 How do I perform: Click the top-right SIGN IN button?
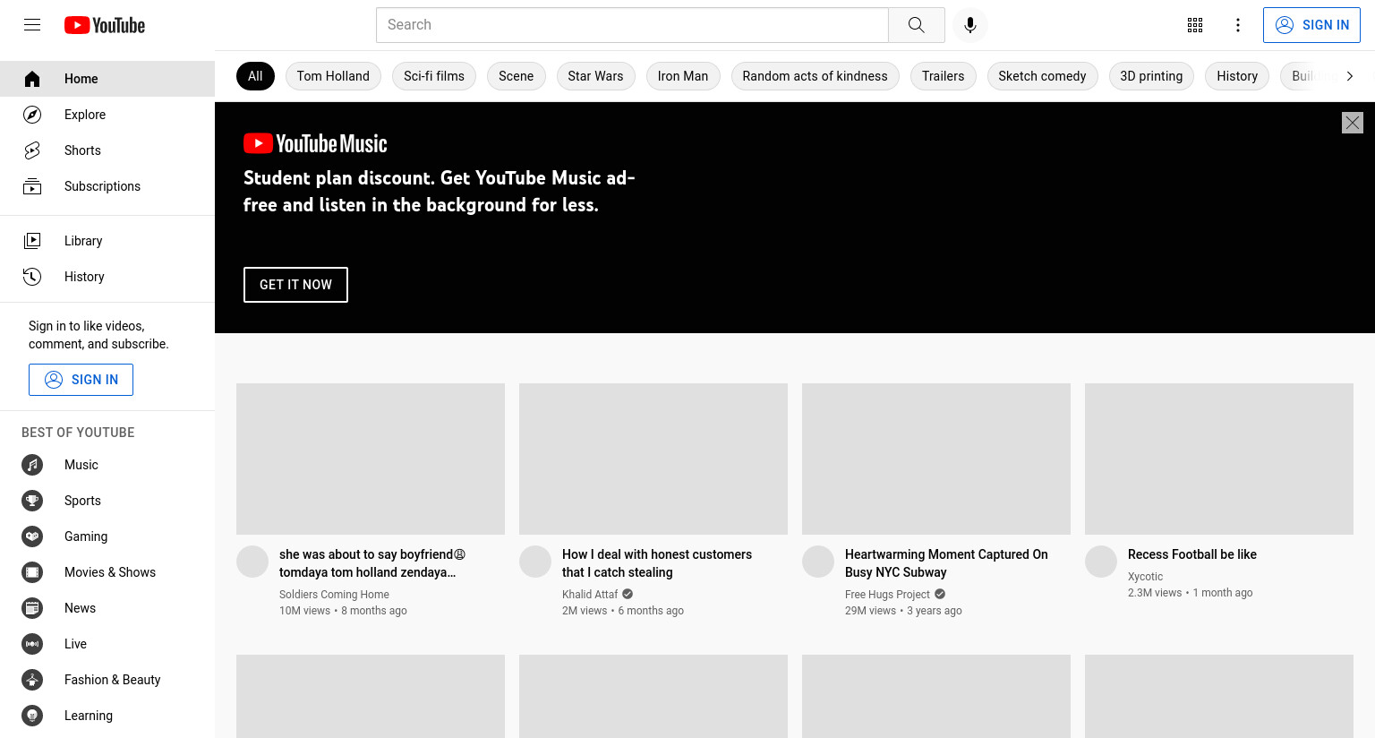pos(1311,25)
